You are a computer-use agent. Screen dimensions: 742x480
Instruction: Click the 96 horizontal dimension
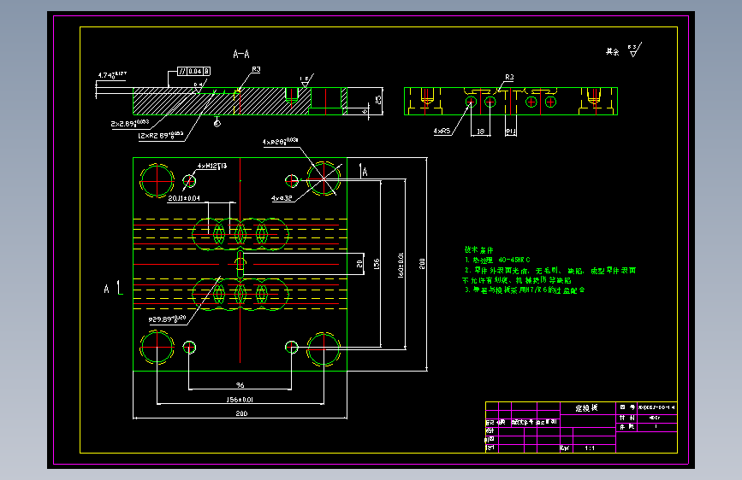(x=240, y=385)
